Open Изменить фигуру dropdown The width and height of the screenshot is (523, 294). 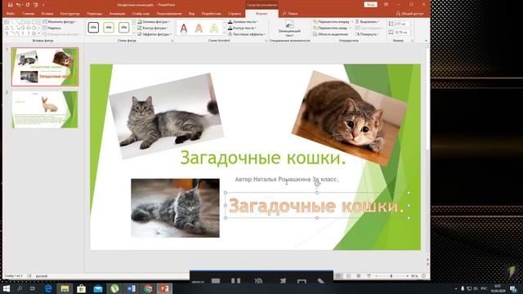60,22
